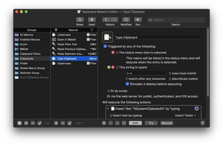Image resolution: width=223 pixels, height=145 pixels.
Task: Open the Insert Token menu
Action: pos(185,116)
